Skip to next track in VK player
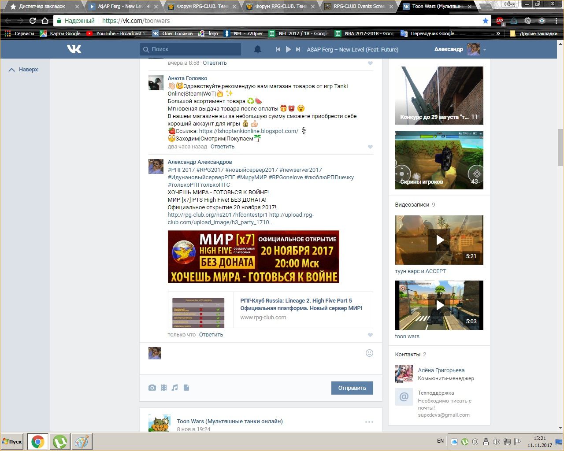This screenshot has height=451, width=564. [298, 49]
